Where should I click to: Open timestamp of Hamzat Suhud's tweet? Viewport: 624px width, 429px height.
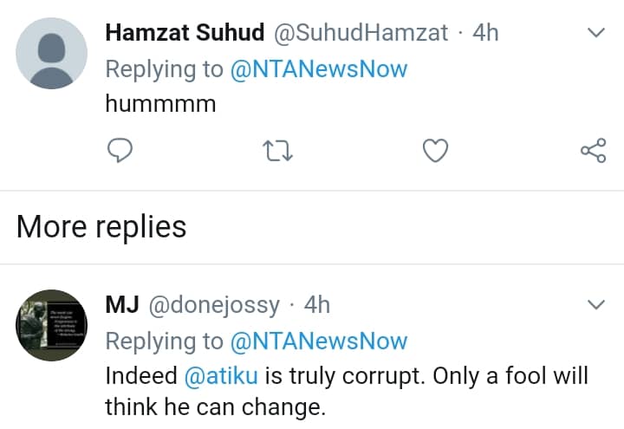[x=485, y=34]
